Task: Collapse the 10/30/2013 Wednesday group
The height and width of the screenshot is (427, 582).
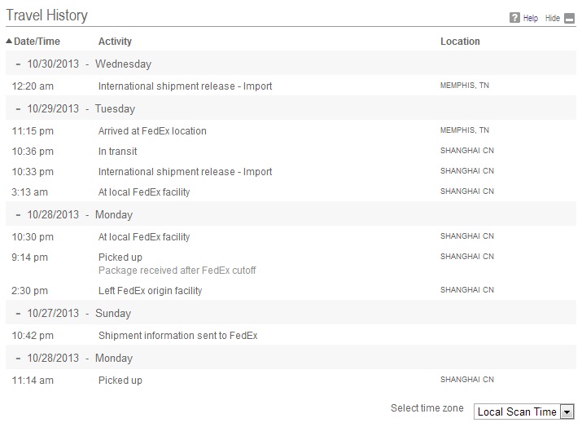Action: click(18, 64)
